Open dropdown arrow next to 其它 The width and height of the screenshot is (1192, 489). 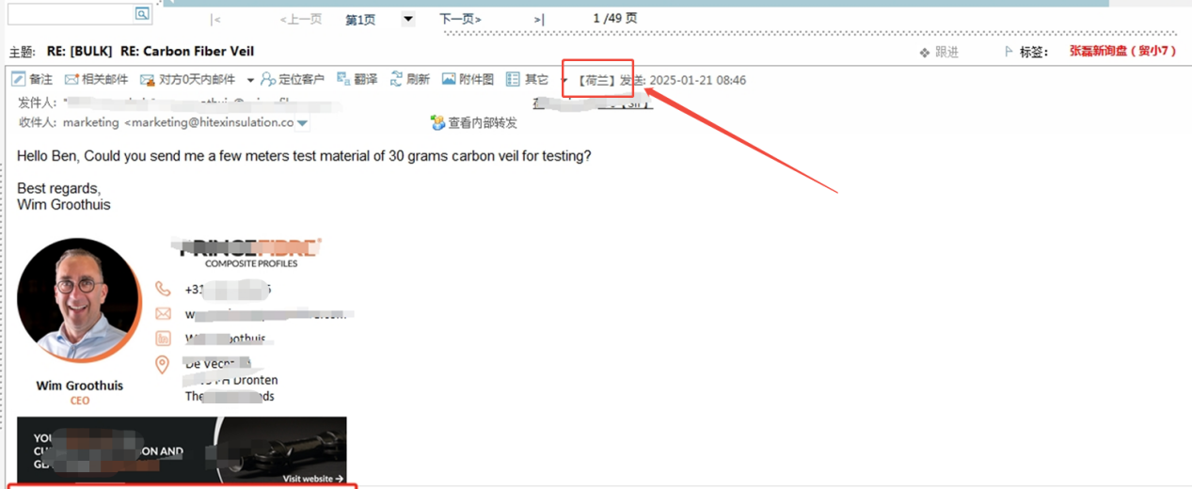564,80
